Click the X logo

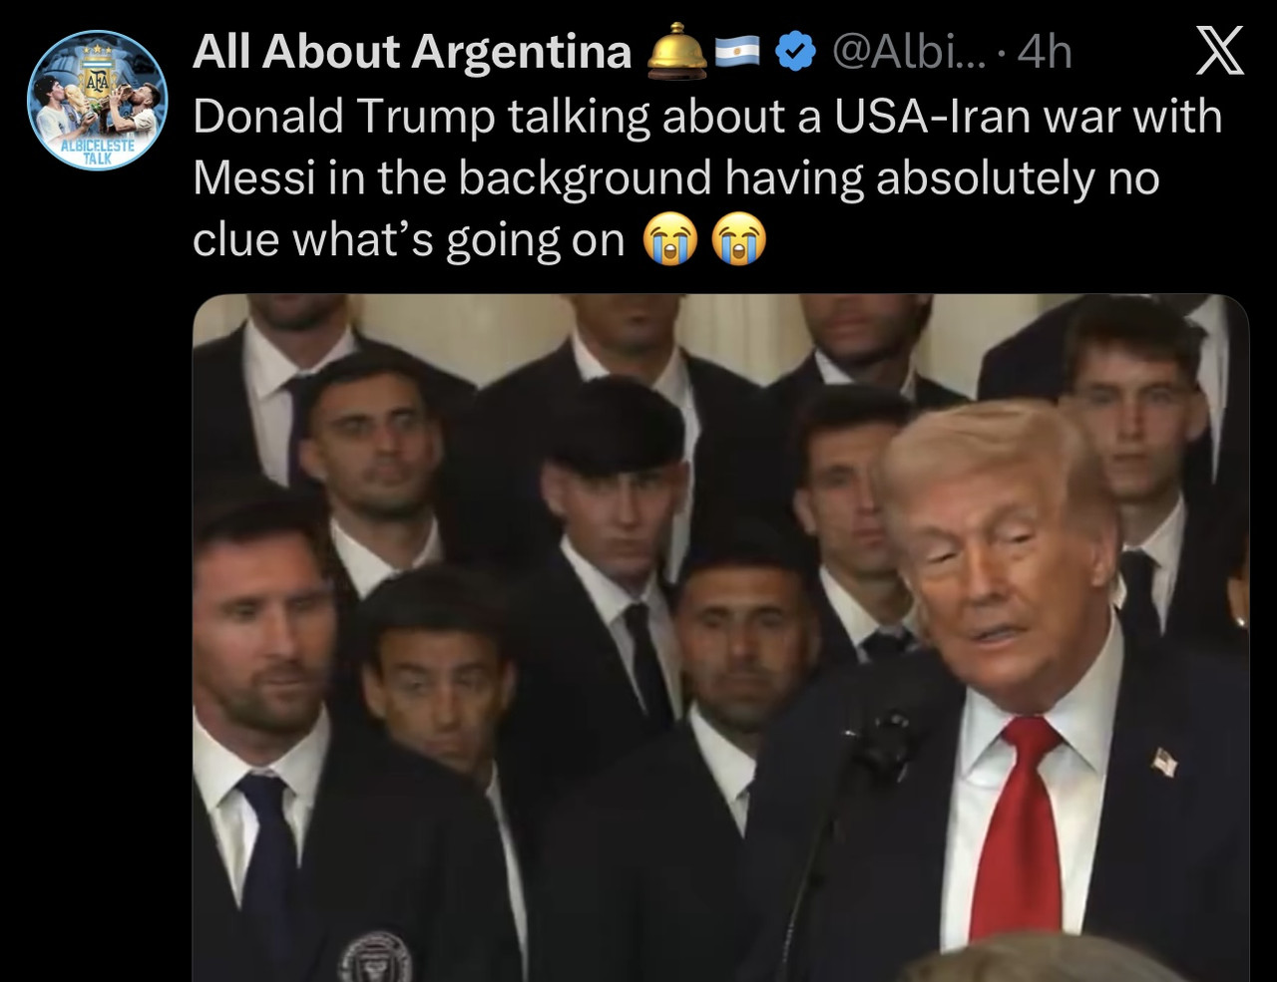coord(1219,51)
